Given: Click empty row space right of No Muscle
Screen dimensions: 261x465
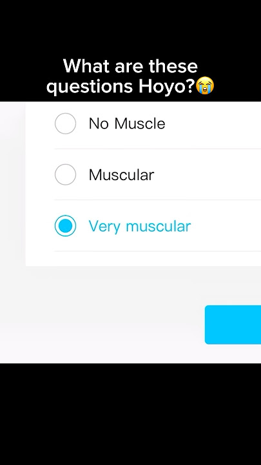Looking at the screenshot, I should [x=213, y=123].
